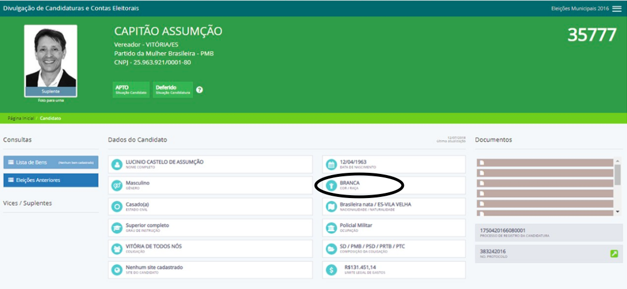The height and width of the screenshot is (289, 627).
Task: Click the calendar icon beside 12/04/1963
Action: click(x=331, y=164)
